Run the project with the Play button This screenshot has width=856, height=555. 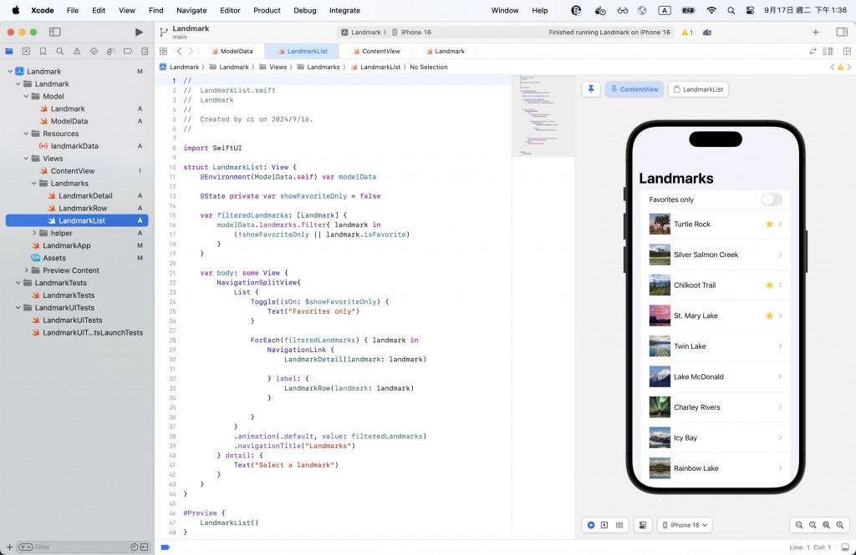(140, 33)
